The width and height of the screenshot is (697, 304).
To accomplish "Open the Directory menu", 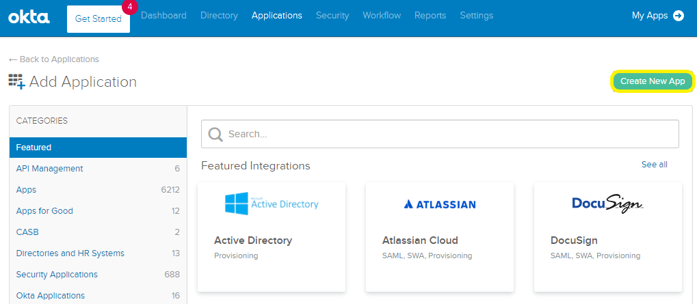I will pyautogui.click(x=219, y=15).
